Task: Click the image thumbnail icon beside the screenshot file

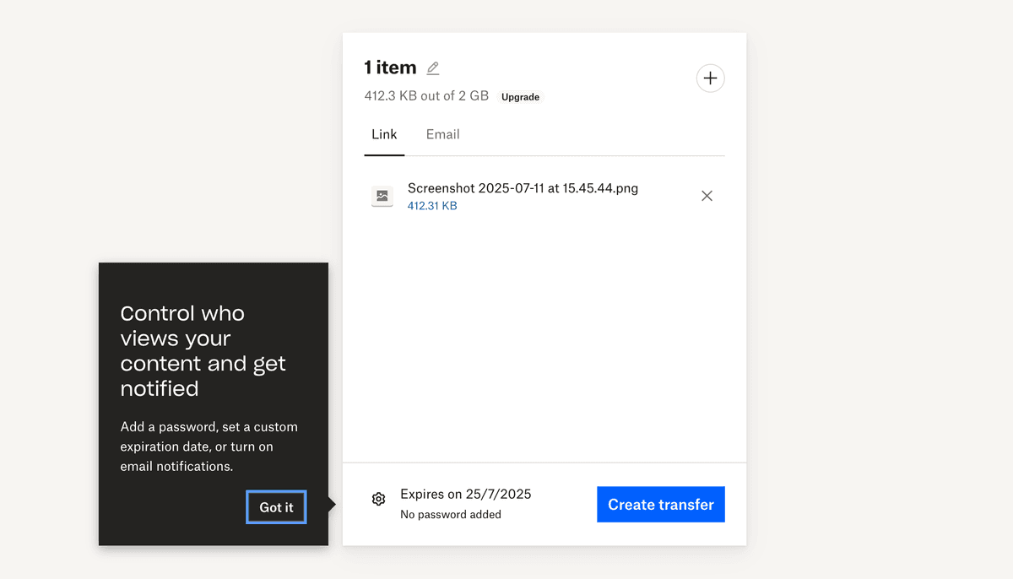Action: (382, 196)
